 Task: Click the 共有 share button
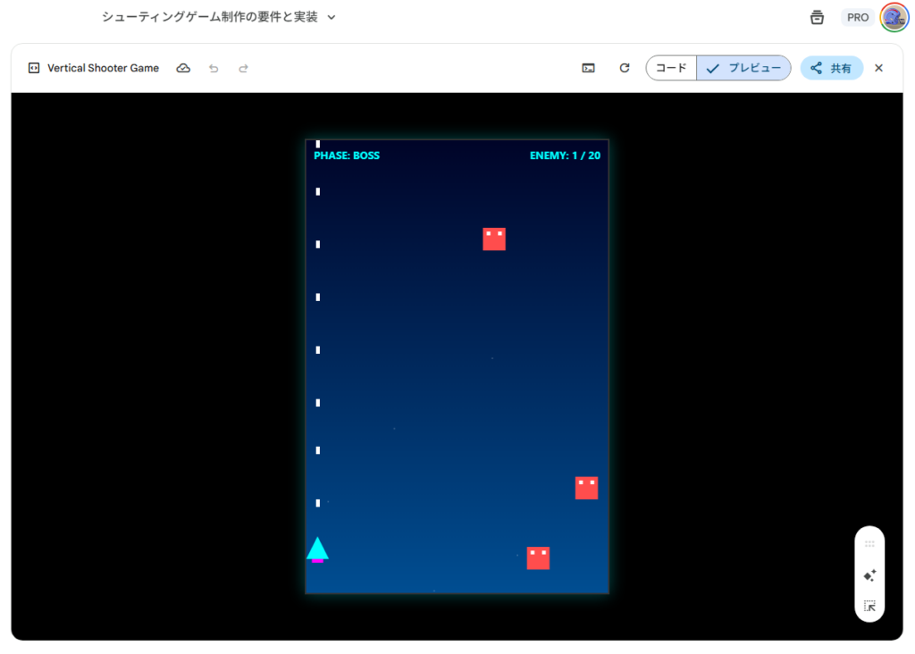click(x=831, y=68)
